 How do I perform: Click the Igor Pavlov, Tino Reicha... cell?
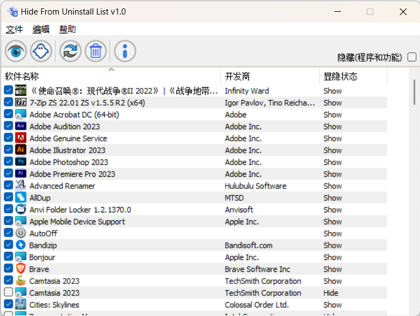[x=270, y=103]
